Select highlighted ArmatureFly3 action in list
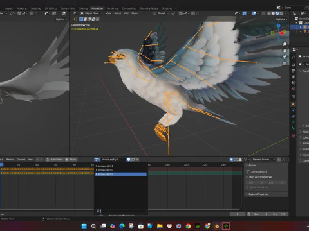This screenshot has width=309, height=231. [x=121, y=174]
